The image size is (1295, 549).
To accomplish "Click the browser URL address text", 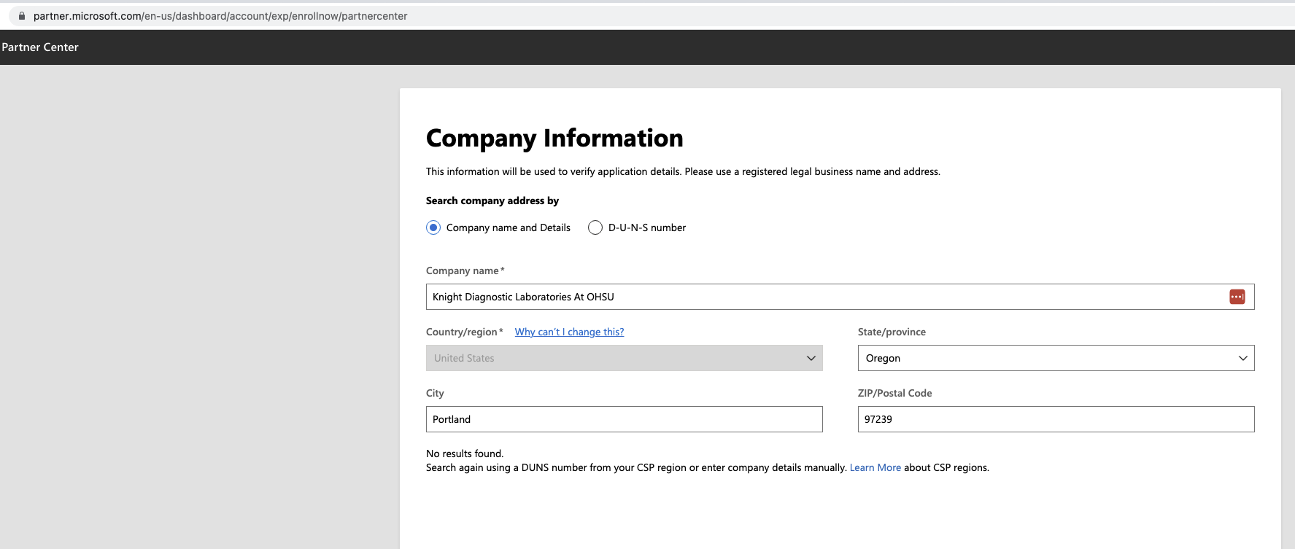I will click(220, 16).
